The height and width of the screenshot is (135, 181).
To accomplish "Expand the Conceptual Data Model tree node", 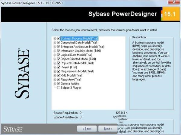I will point(55,43).
